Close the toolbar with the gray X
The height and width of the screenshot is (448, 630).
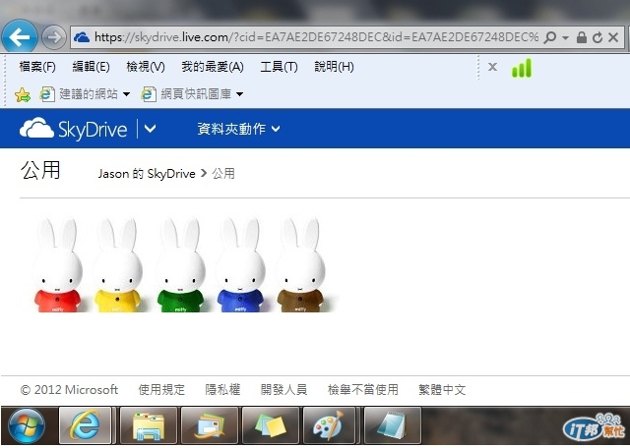pyautogui.click(x=492, y=67)
